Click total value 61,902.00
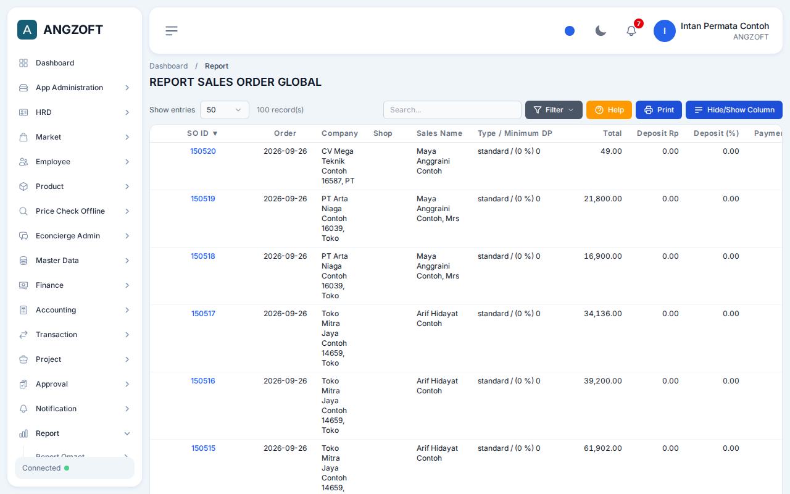 click(x=603, y=448)
